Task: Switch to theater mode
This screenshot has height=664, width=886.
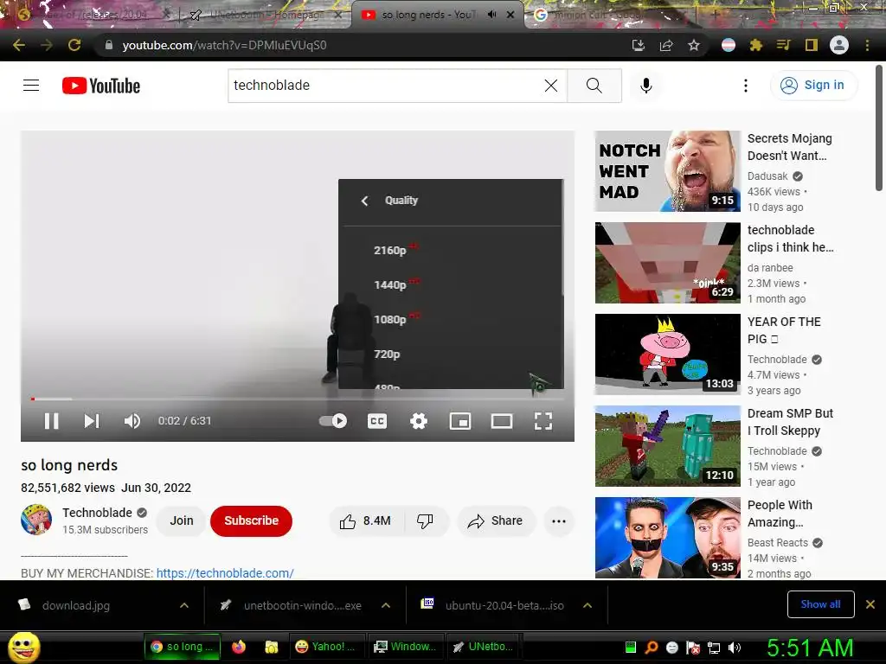Action: click(501, 421)
